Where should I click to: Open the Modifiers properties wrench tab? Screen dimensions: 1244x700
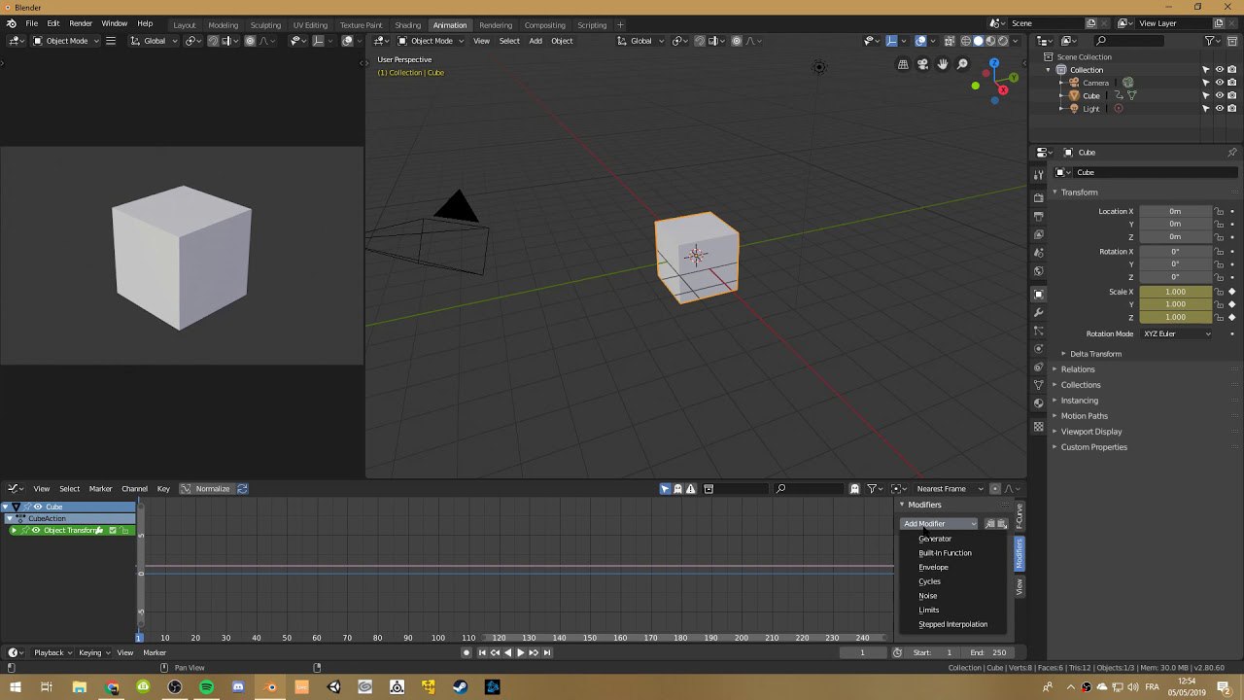[1038, 313]
